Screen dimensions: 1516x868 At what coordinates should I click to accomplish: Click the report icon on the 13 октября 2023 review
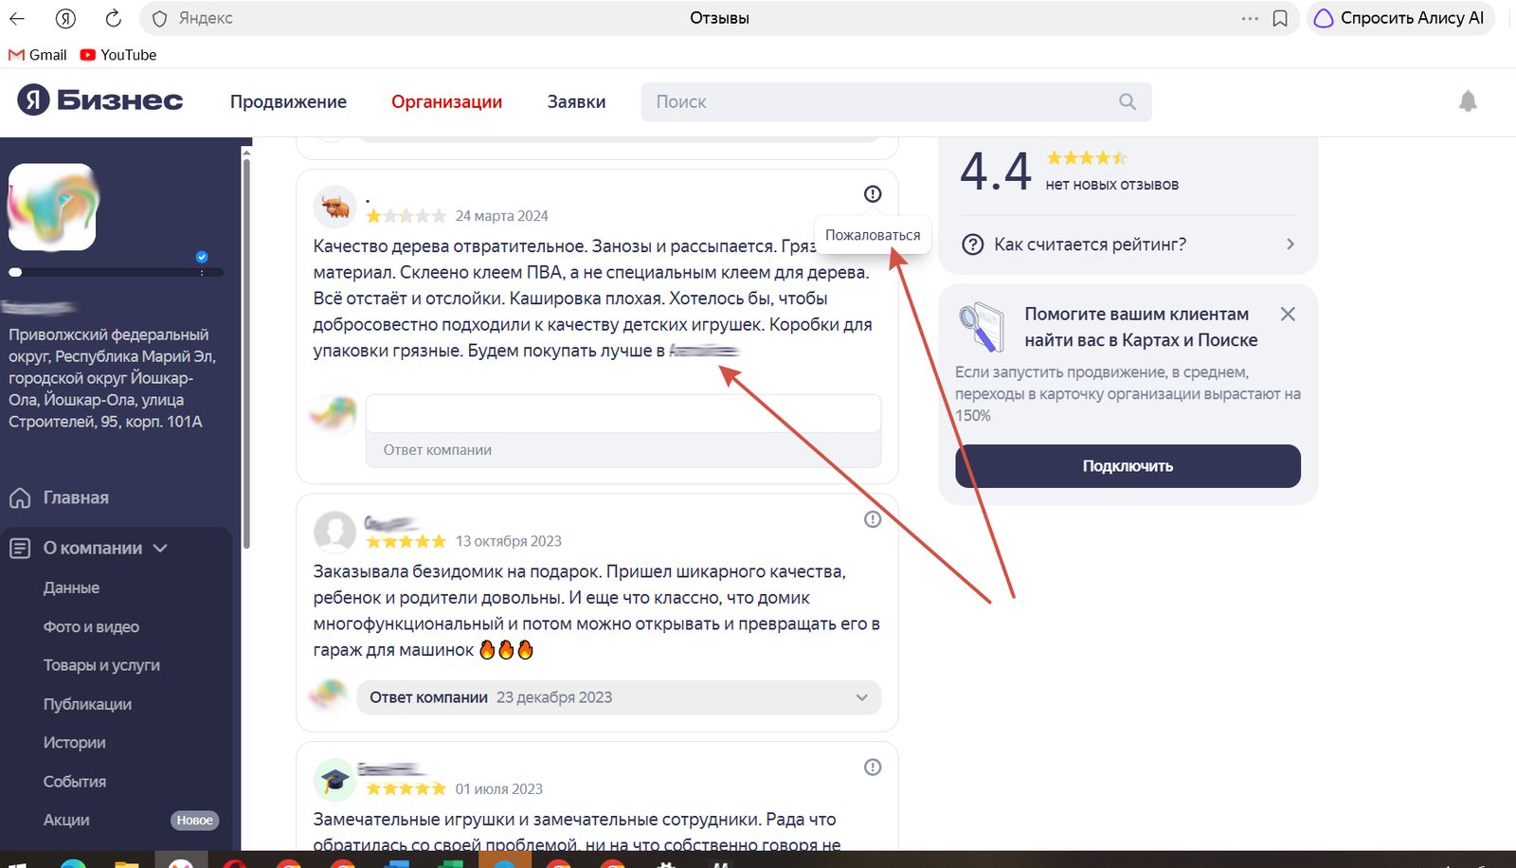point(873,519)
